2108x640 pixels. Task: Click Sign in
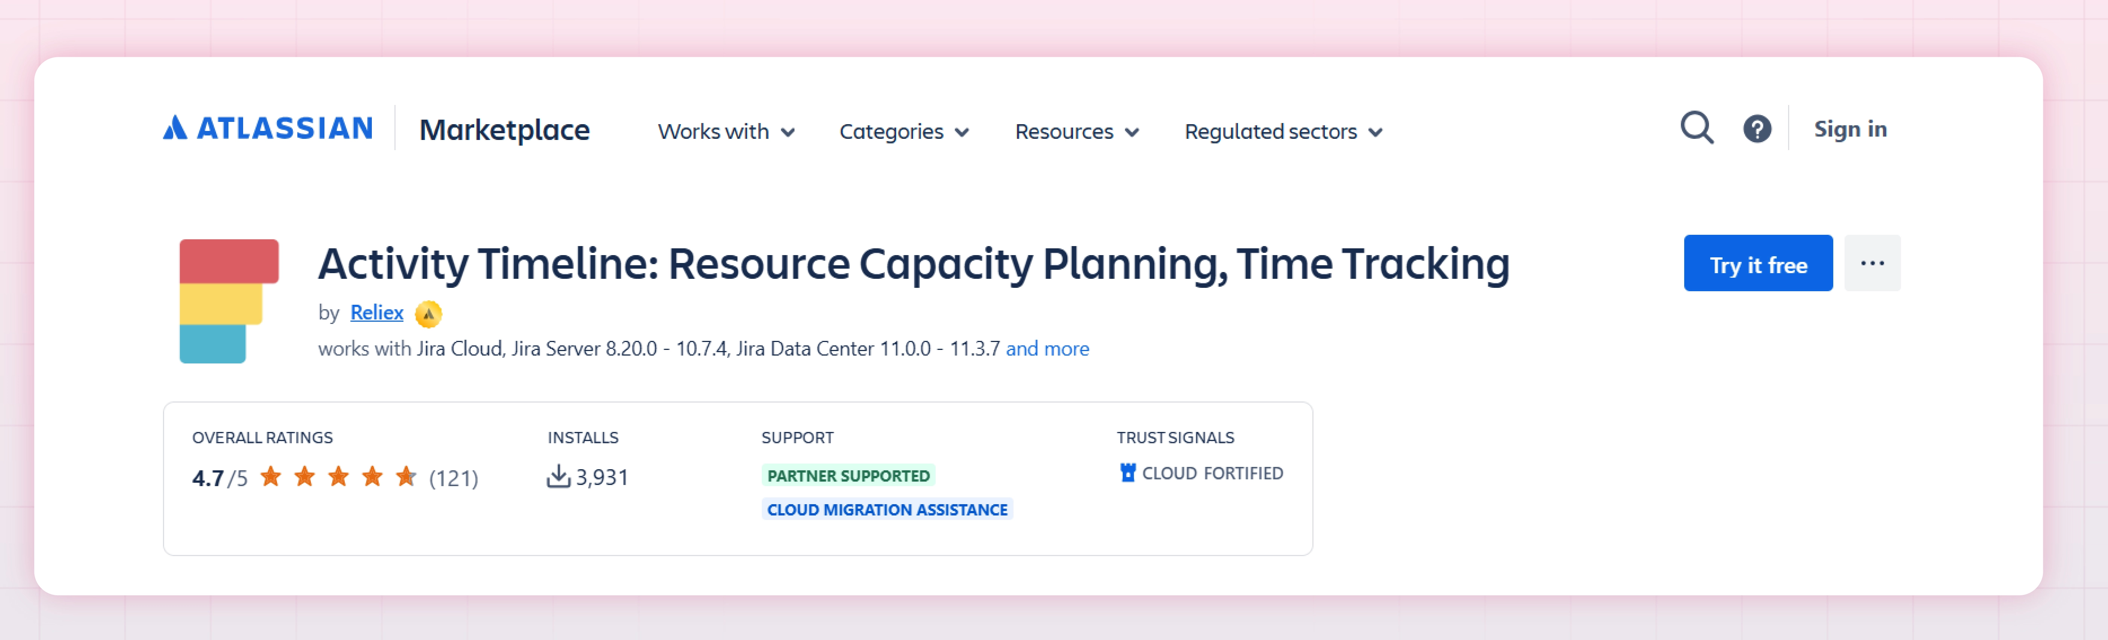point(1849,129)
